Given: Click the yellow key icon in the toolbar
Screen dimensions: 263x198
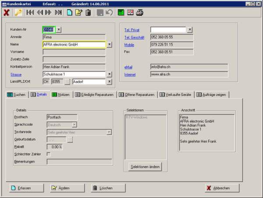Looking at the screenshot, I should click(x=18, y=12).
